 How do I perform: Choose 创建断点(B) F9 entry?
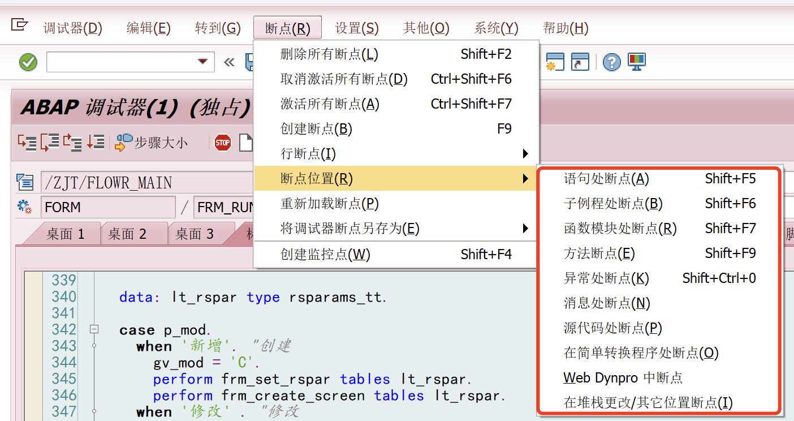396,129
